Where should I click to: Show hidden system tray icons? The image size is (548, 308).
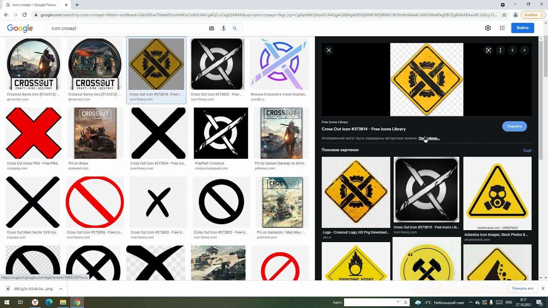[471, 302]
